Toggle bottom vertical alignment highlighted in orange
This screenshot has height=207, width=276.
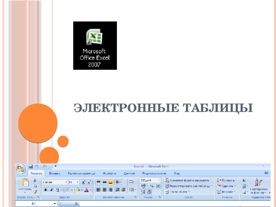[x=110, y=182]
